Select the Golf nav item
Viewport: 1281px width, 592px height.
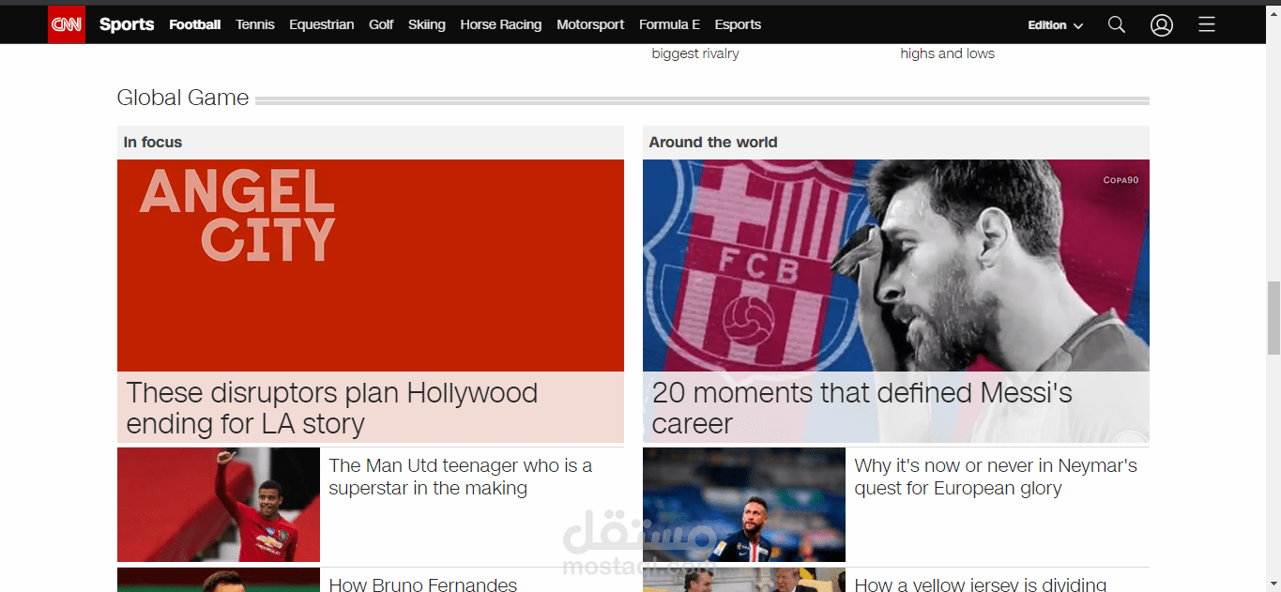[x=381, y=24]
